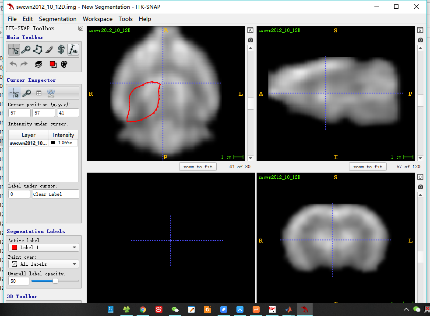Click the cursor position x field

(19, 113)
